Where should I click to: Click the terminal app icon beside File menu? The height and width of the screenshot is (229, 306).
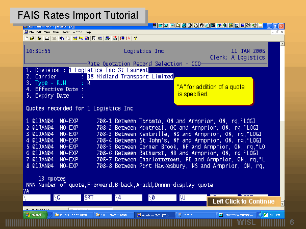[26, 32]
